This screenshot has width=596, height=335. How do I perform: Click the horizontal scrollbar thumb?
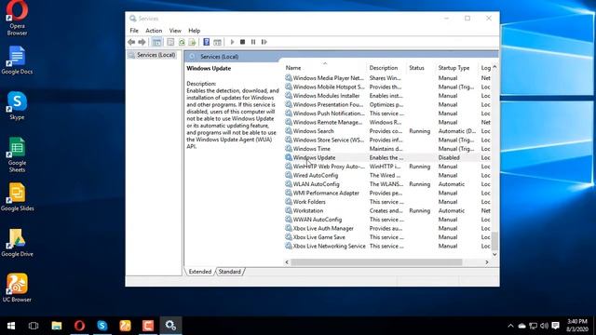tap(376, 262)
